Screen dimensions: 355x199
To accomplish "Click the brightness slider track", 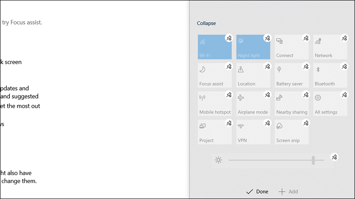I will pos(271,160).
